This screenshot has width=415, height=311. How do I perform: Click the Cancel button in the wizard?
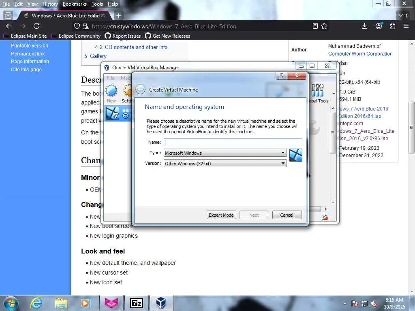[287, 215]
